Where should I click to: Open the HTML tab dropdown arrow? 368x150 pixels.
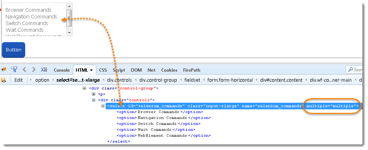tap(91, 70)
